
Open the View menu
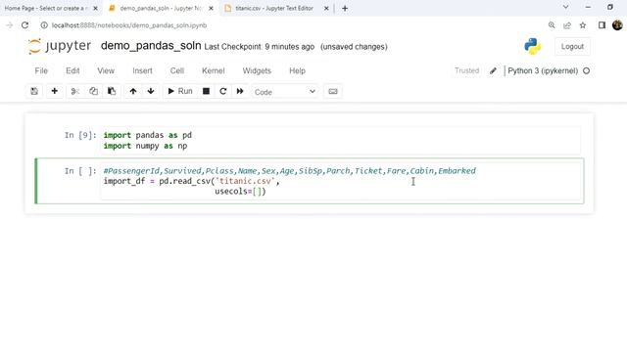(x=106, y=70)
